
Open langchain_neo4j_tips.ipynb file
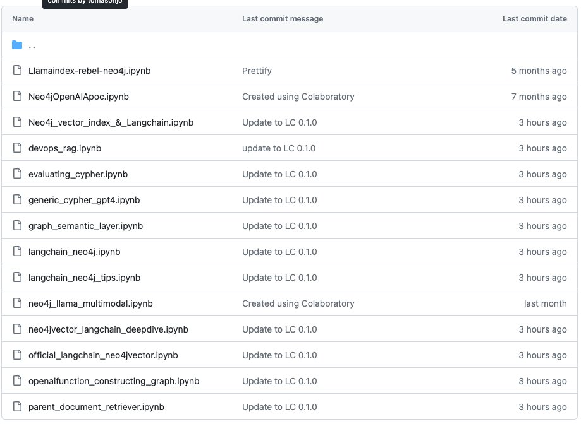(85, 278)
